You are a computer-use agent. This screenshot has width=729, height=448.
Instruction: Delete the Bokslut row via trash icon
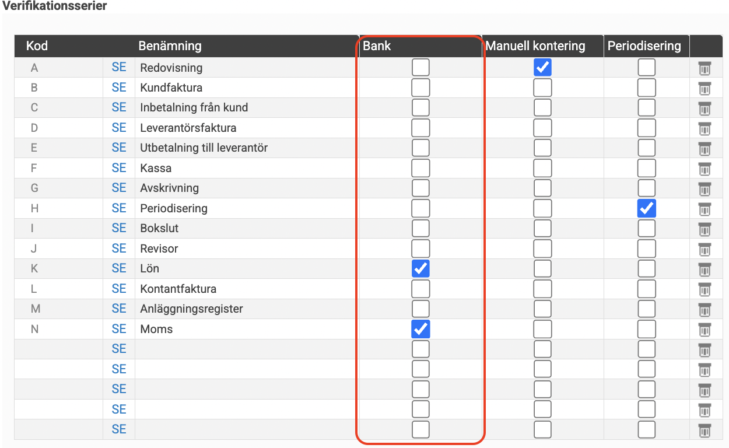click(x=705, y=229)
